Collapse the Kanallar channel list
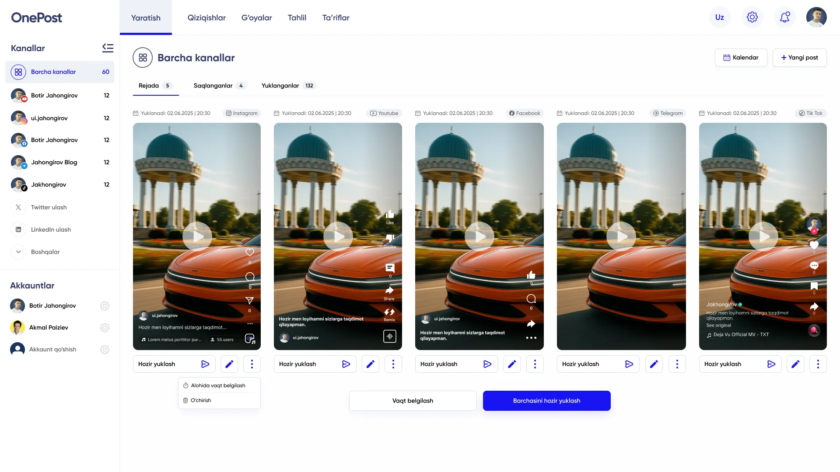Image resolution: width=840 pixels, height=472 pixels. [x=108, y=48]
